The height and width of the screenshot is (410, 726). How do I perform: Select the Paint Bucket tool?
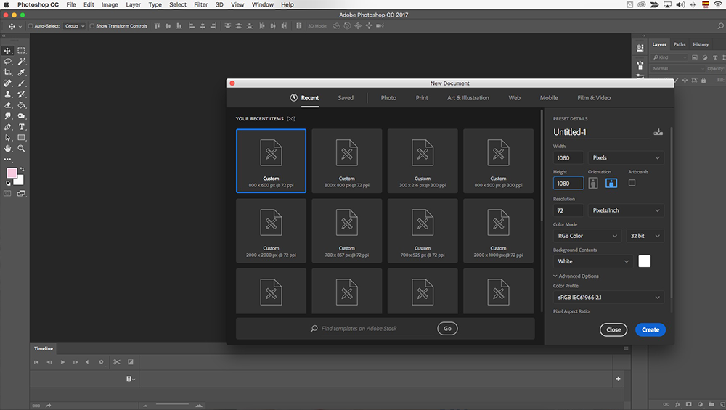pos(21,105)
